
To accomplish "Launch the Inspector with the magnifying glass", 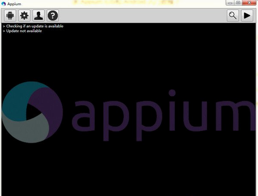I will click(x=233, y=15).
